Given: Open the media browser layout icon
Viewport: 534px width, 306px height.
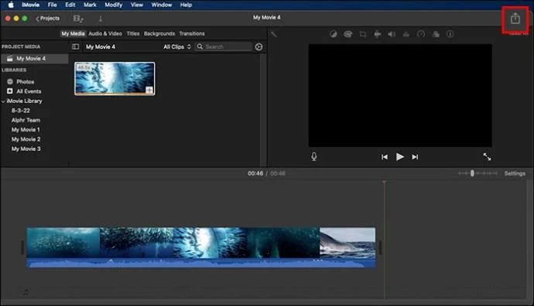Looking at the screenshot, I should coord(78,19).
